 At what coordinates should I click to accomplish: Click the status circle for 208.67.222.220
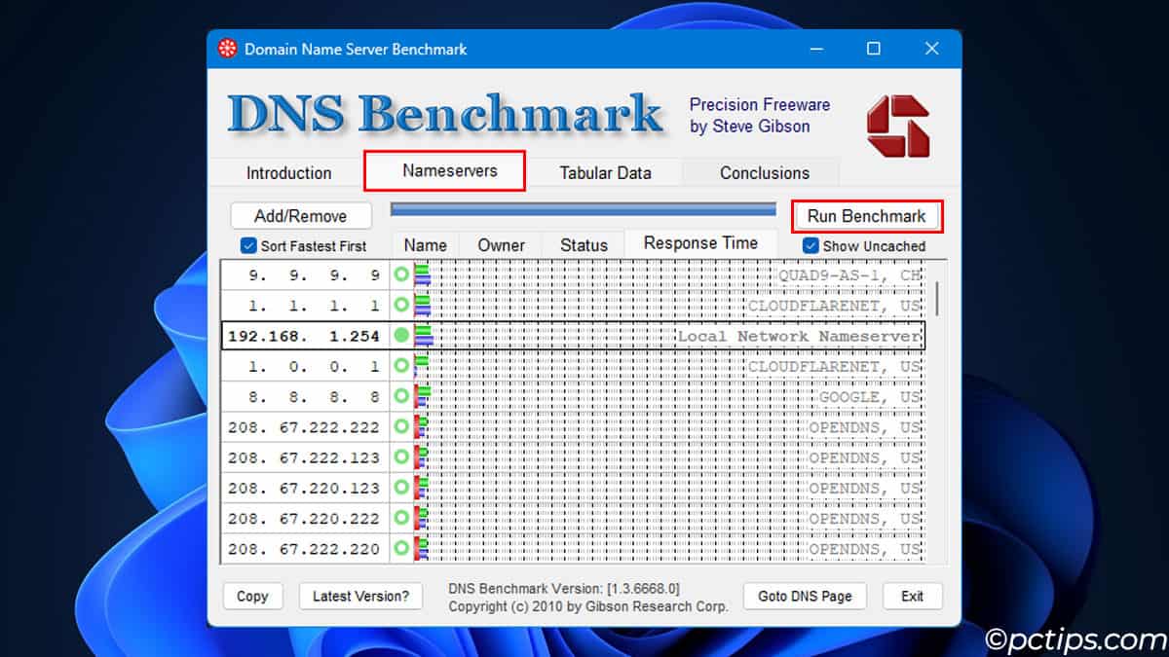coord(401,548)
